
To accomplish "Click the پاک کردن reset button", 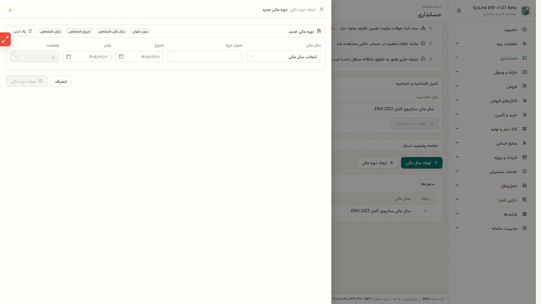I will [x=23, y=31].
